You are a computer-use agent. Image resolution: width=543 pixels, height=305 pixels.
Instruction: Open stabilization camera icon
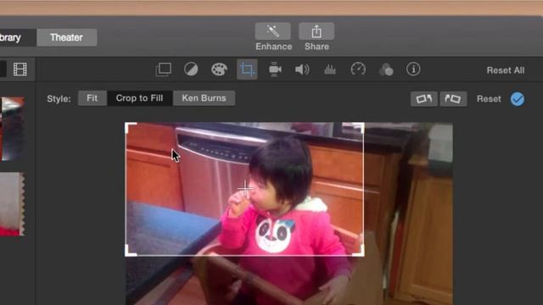pyautogui.click(x=275, y=69)
